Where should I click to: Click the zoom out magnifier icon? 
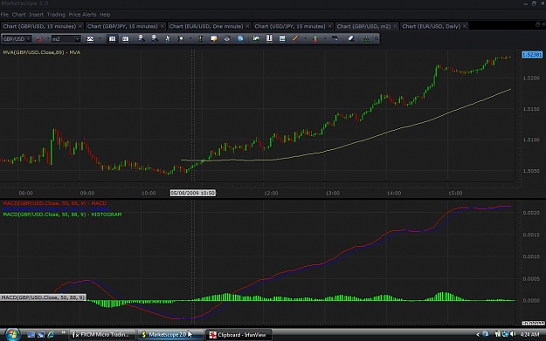(155, 38)
